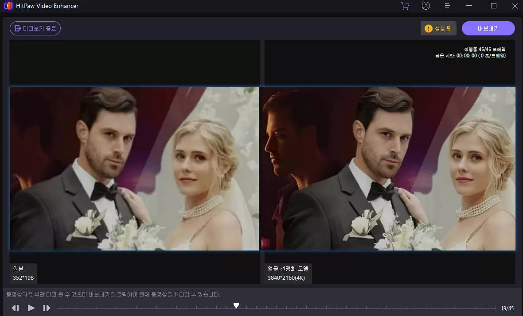
Task: Click the 얼굴 선명화 모델 label
Action: 288,269
